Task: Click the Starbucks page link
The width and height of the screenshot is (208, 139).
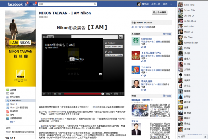Action: click(147, 39)
